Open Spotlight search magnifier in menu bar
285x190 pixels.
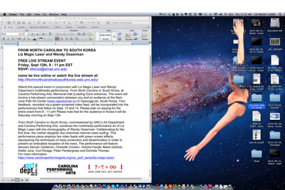point(280,14)
